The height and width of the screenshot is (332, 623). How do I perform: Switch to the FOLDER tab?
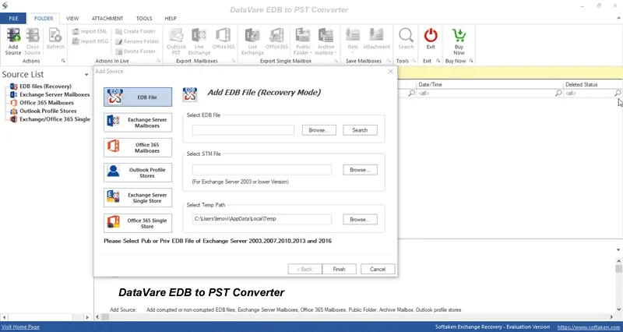[x=44, y=18]
